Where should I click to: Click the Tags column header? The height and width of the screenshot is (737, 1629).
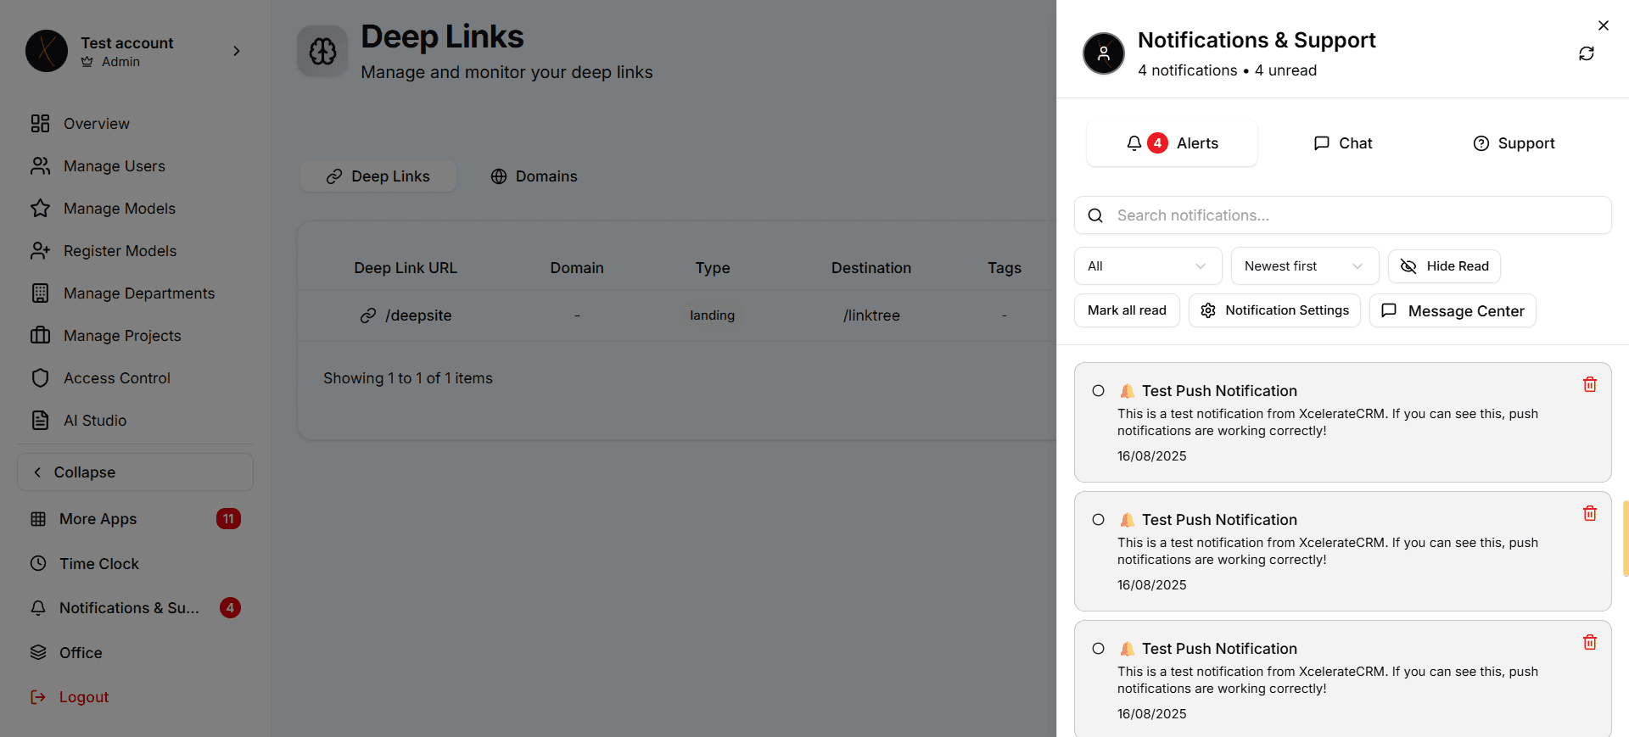pos(1005,268)
